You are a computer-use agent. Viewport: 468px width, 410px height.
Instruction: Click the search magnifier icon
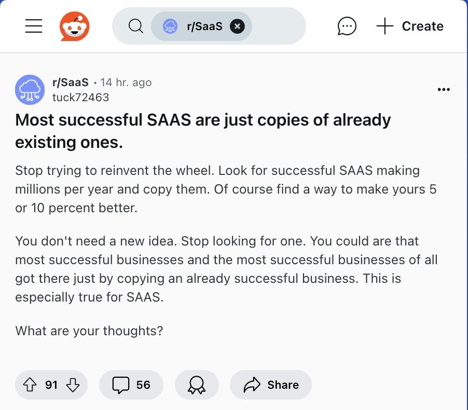135,26
